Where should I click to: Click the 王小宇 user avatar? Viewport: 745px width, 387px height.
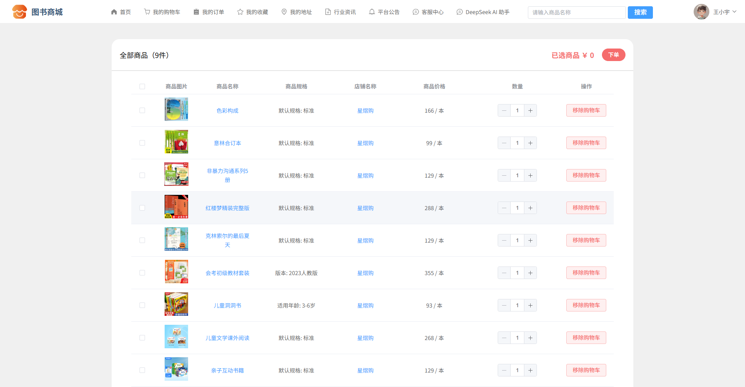701,12
